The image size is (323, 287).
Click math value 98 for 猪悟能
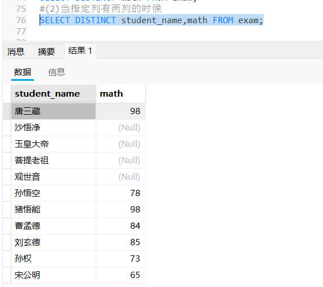[120, 210]
